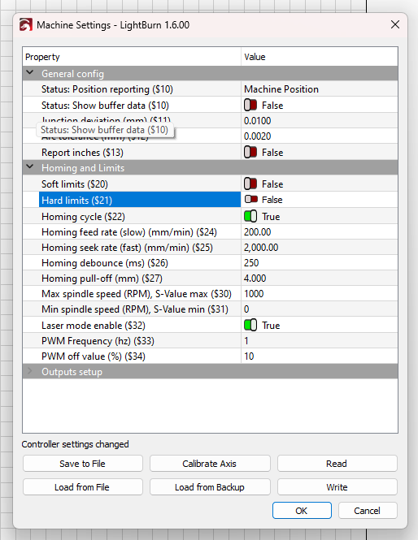The height and width of the screenshot is (540, 418).
Task: Confirm with the OK button
Action: point(302,511)
